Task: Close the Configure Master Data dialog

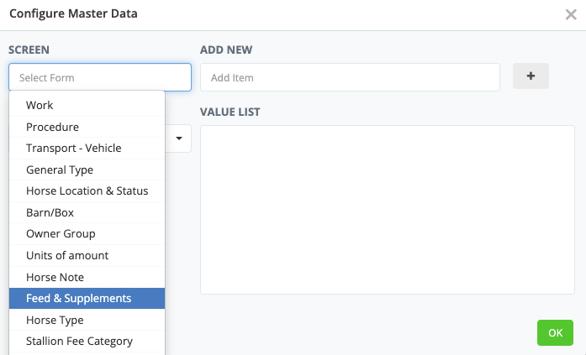Action: tap(571, 14)
